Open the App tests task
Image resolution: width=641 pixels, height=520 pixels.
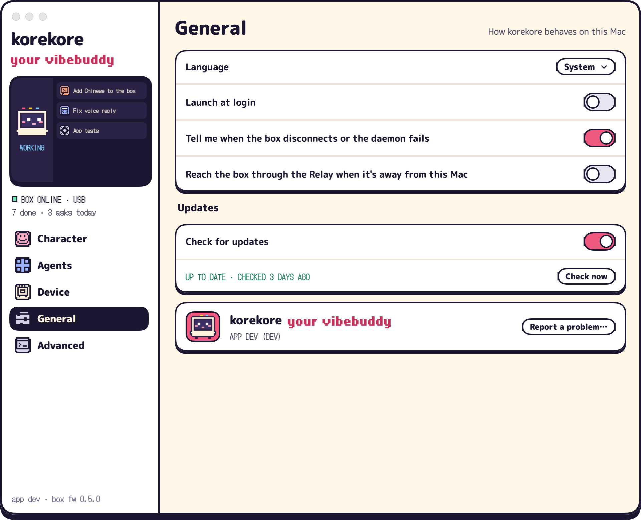pyautogui.click(x=101, y=131)
